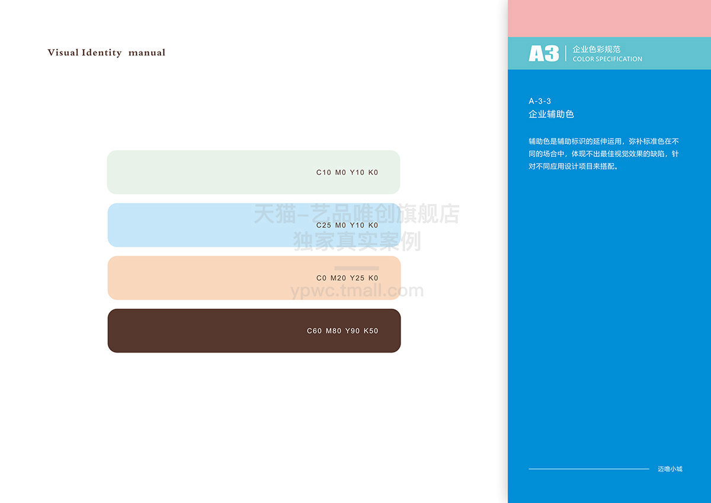Select the A-3-3 section number
The height and width of the screenshot is (503, 711).
coord(540,101)
